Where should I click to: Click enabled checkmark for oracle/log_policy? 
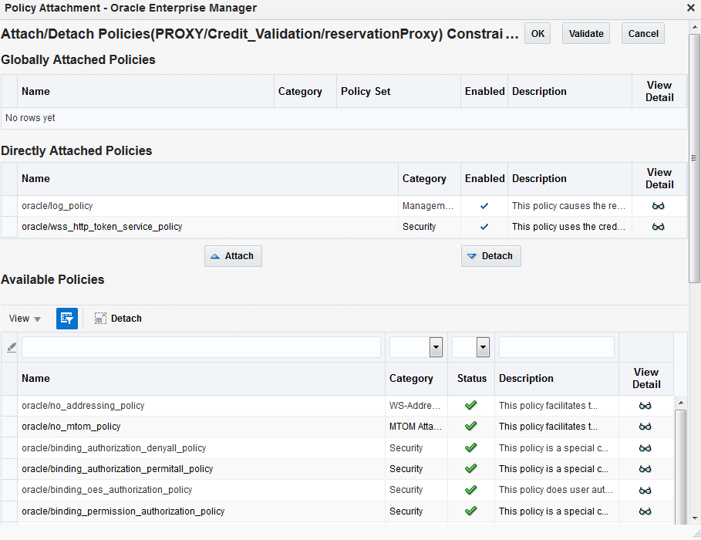coord(484,206)
